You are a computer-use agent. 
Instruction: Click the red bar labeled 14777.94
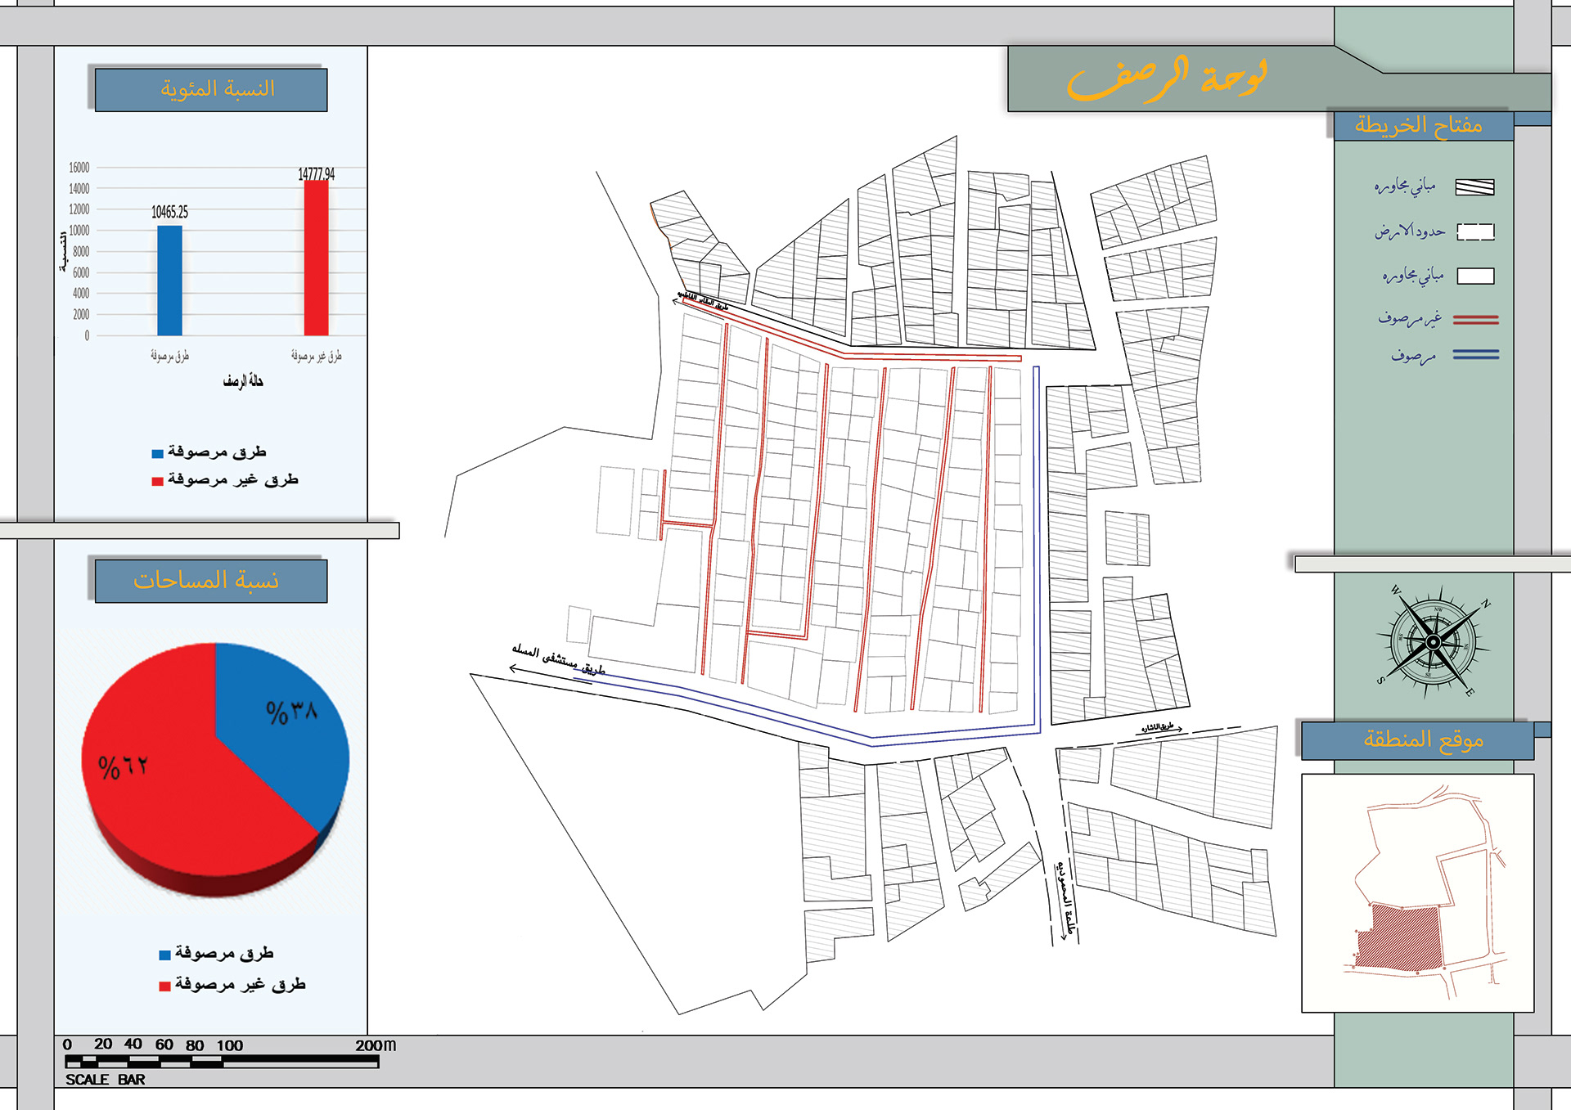316,258
